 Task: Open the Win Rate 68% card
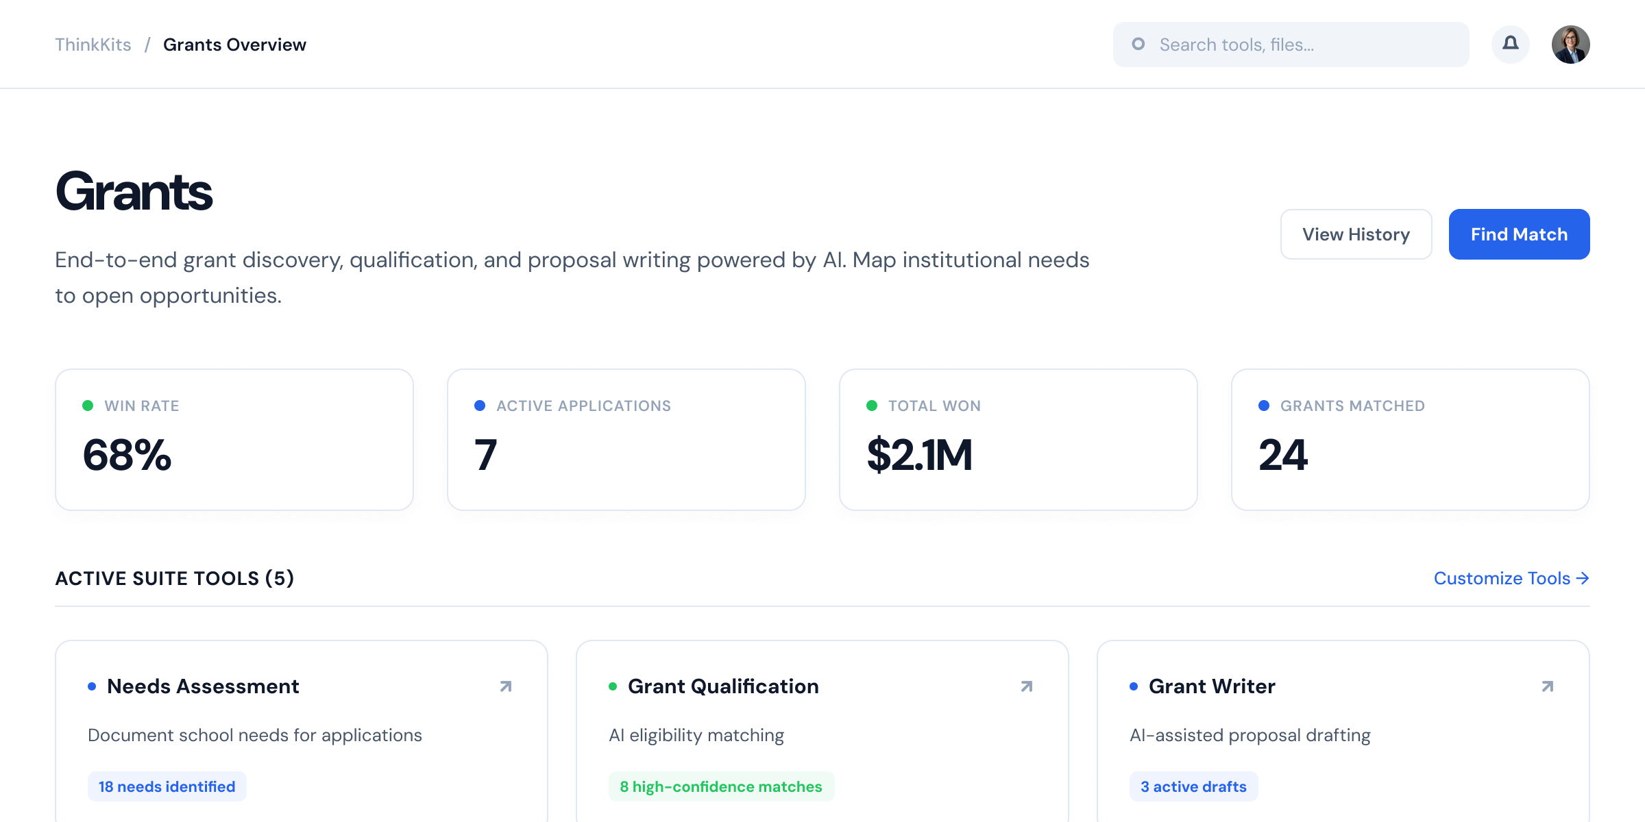[234, 440]
